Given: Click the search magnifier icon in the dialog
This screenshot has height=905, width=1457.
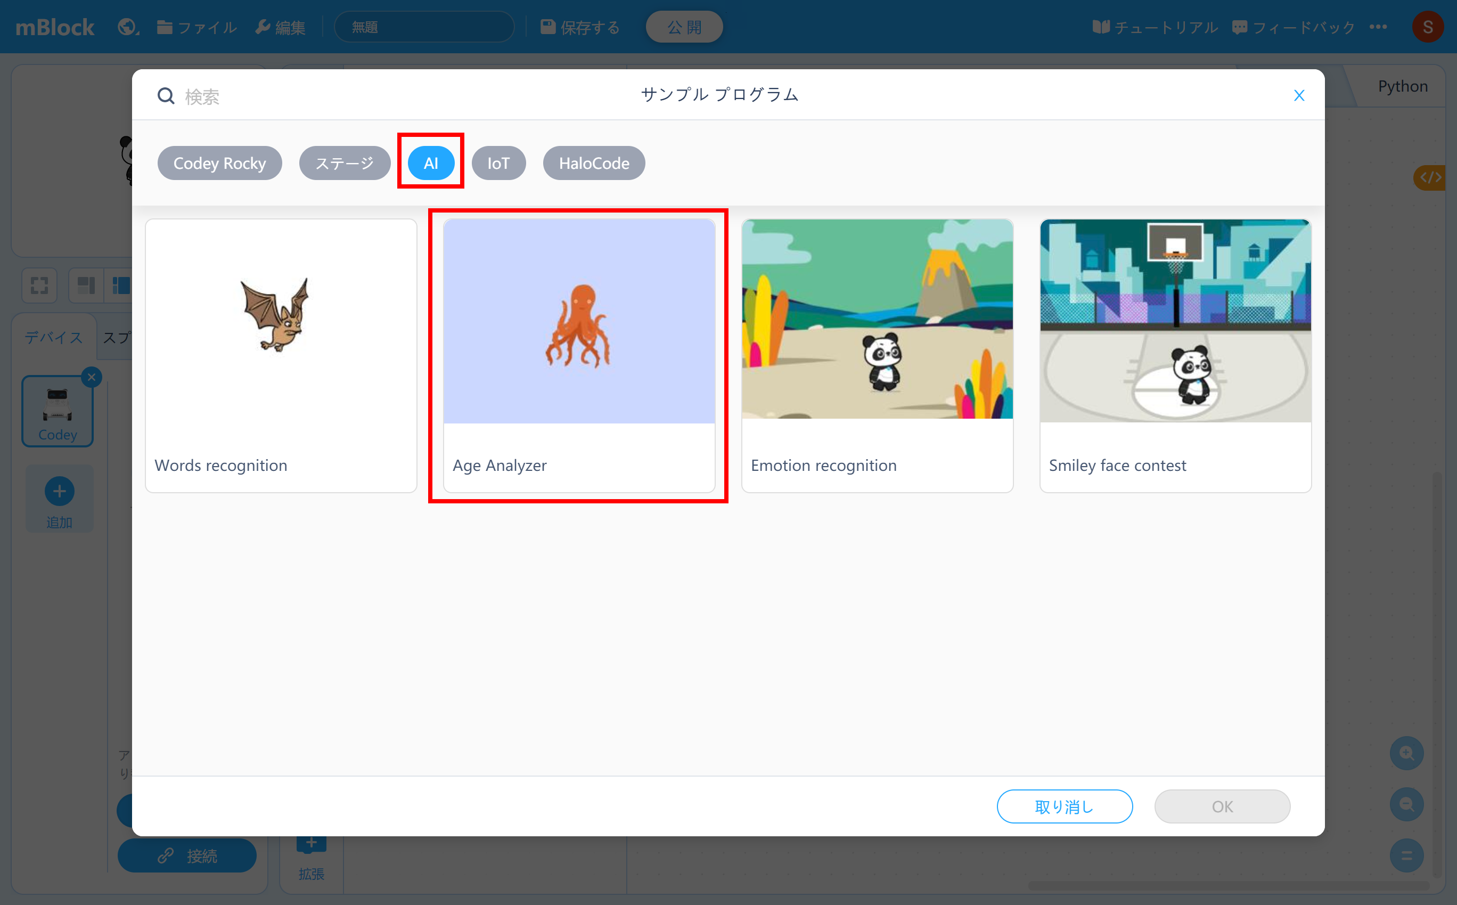Looking at the screenshot, I should 166,96.
